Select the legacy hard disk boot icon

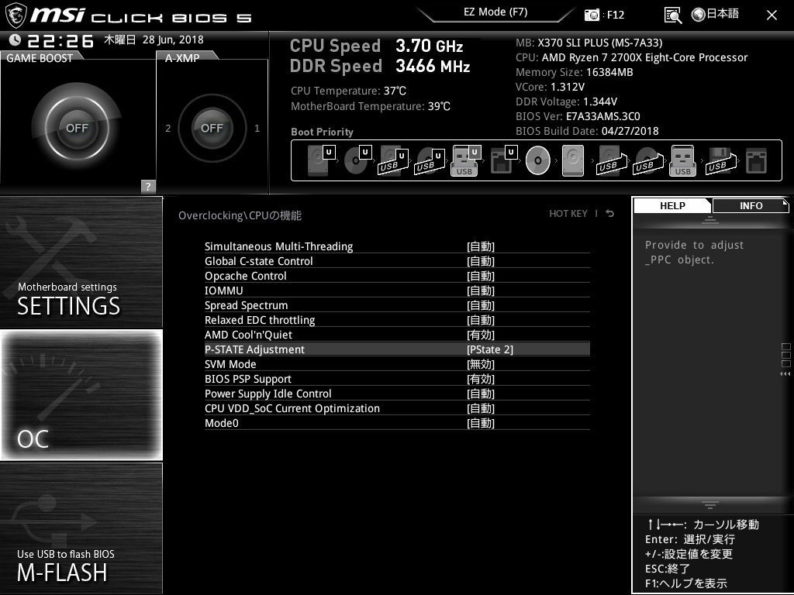573,161
